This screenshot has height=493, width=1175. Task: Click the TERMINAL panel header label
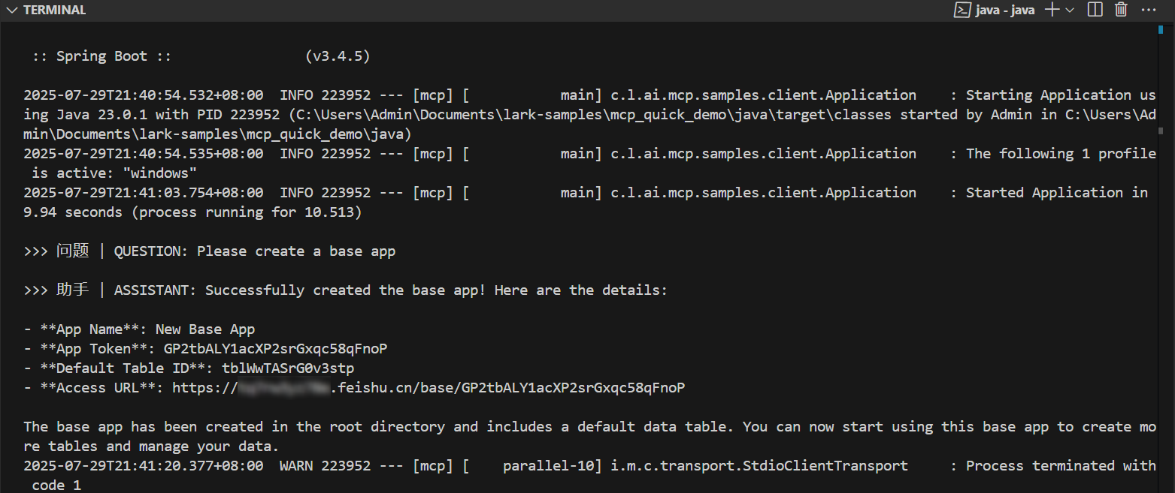coord(55,10)
